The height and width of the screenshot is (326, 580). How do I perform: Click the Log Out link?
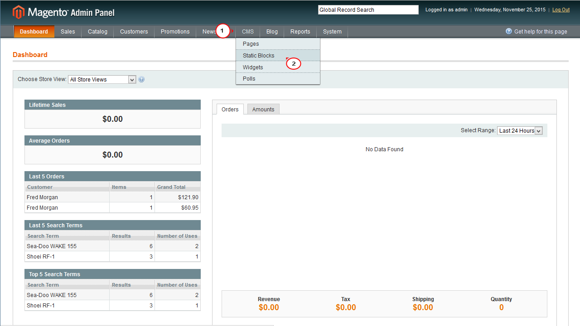(x=561, y=10)
